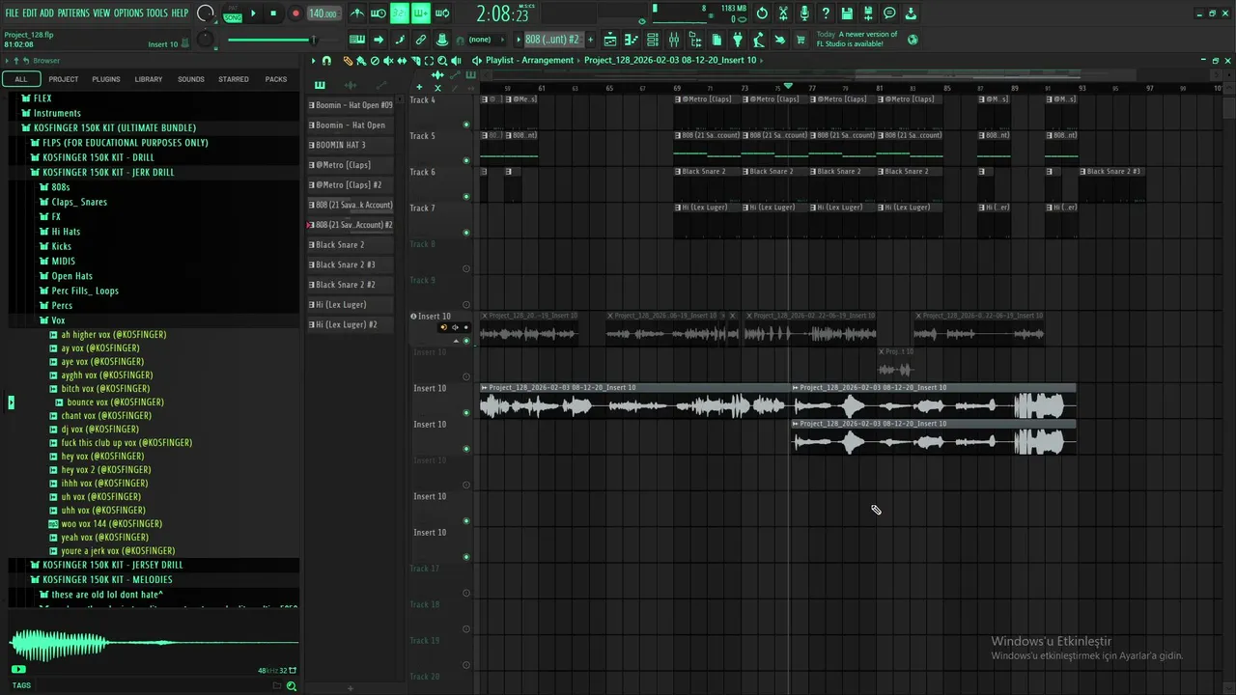Toggle countdown before recording button

tap(399, 14)
